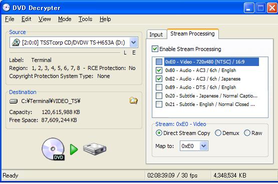Select the 0x89 Audio DTS English row text
This screenshot has height=184, width=278.
pos(200,87)
